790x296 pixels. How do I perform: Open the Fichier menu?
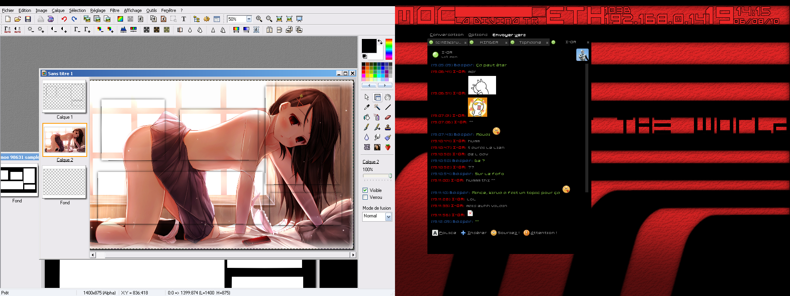[8, 10]
